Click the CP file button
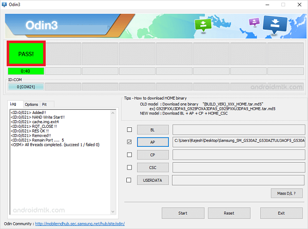This screenshot has width=308, height=229. click(x=153, y=155)
